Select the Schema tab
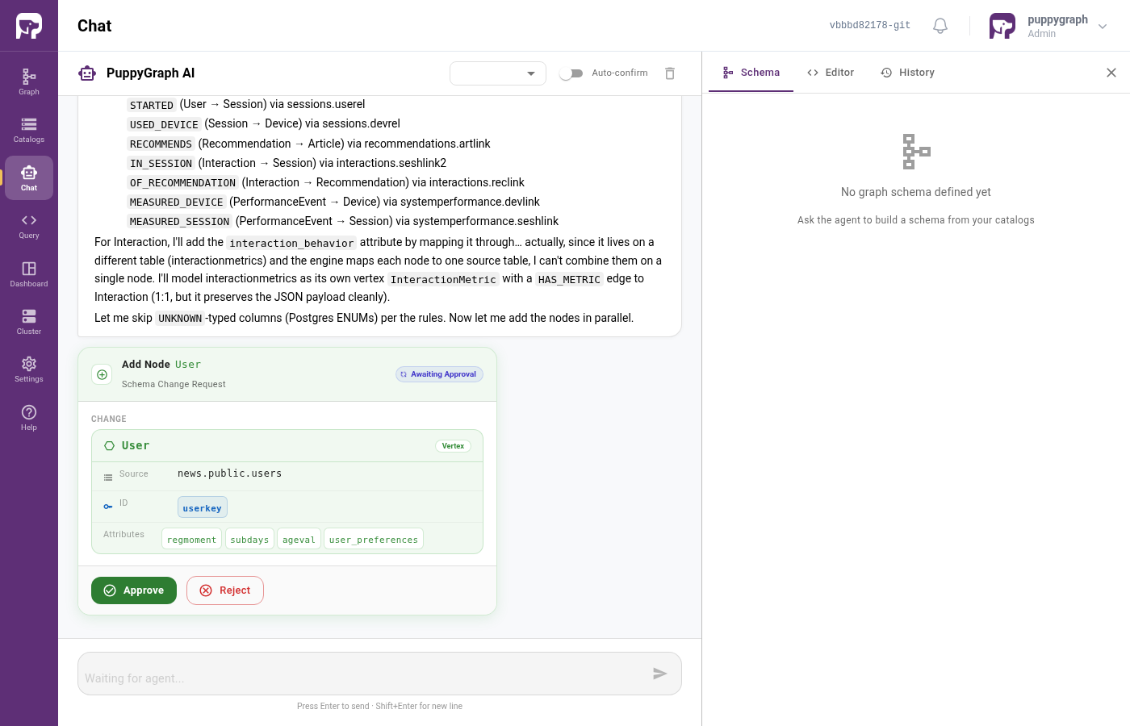This screenshot has height=726, width=1130. pyautogui.click(x=751, y=73)
